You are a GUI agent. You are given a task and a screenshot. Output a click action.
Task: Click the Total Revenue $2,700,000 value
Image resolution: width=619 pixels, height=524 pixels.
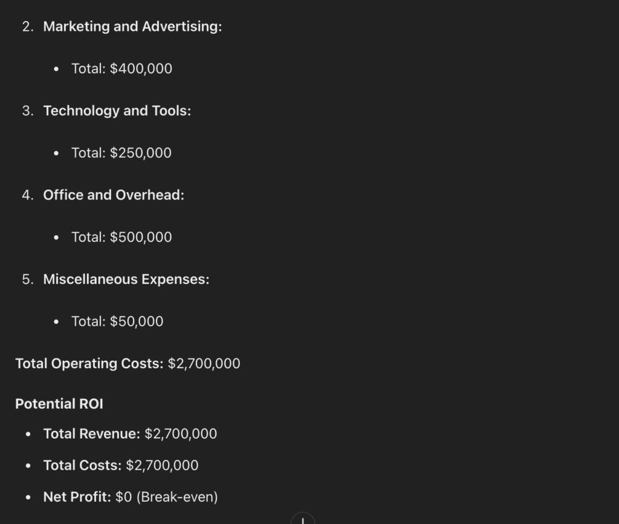(x=181, y=433)
